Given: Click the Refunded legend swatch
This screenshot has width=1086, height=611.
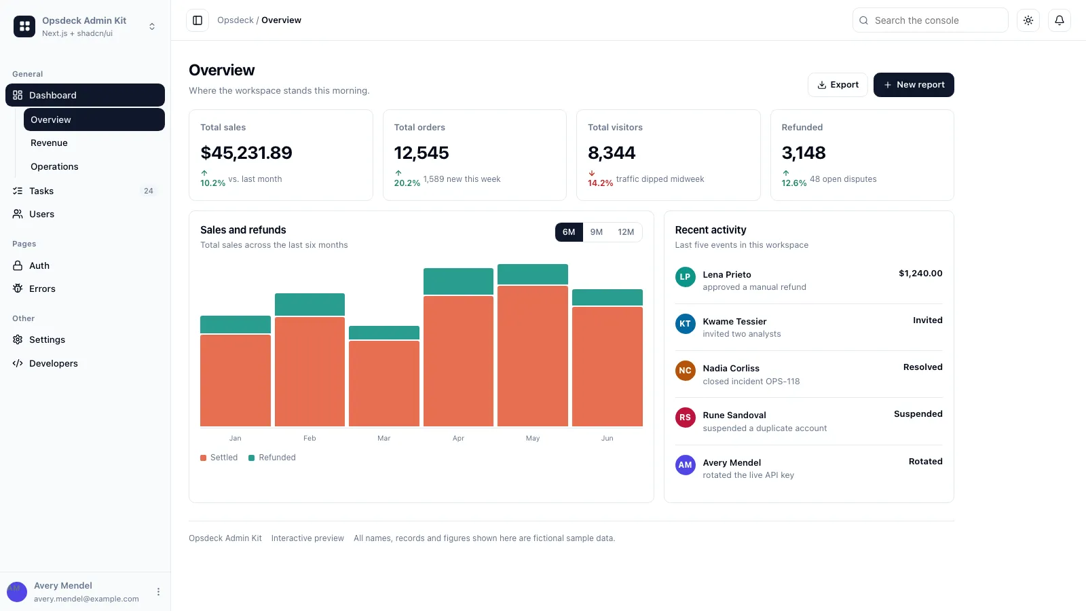Looking at the screenshot, I should (x=251, y=458).
